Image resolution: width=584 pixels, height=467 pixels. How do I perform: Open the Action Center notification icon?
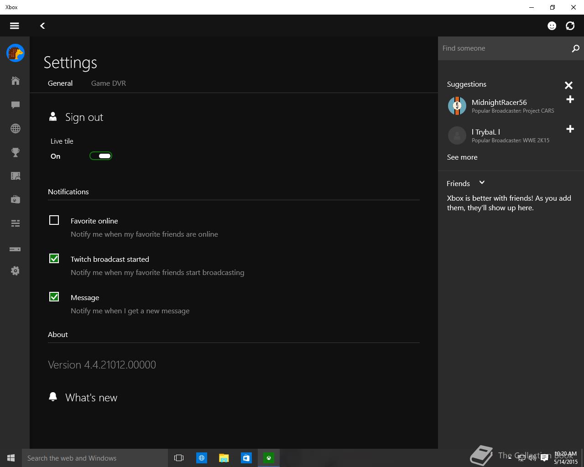click(x=544, y=458)
